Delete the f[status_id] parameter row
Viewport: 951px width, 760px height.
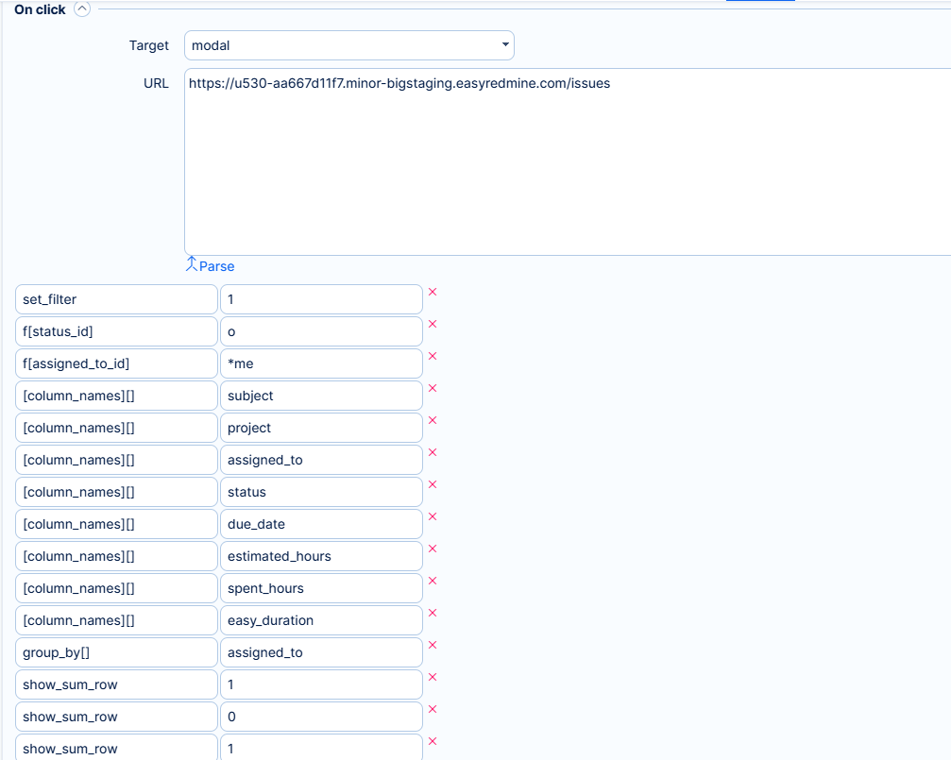433,324
